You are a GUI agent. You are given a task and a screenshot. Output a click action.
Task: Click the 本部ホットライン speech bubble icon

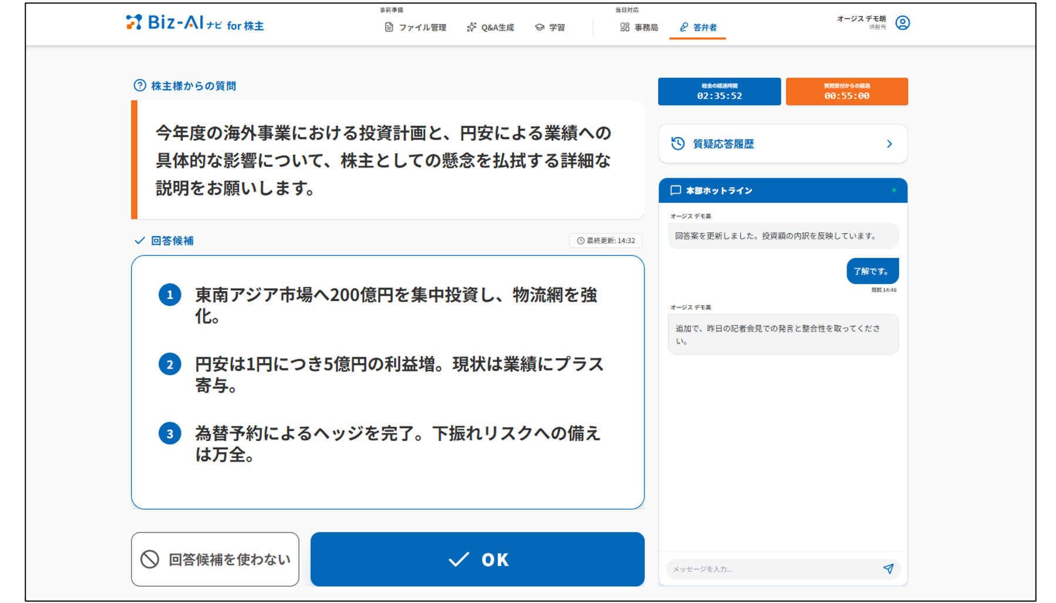pos(676,190)
